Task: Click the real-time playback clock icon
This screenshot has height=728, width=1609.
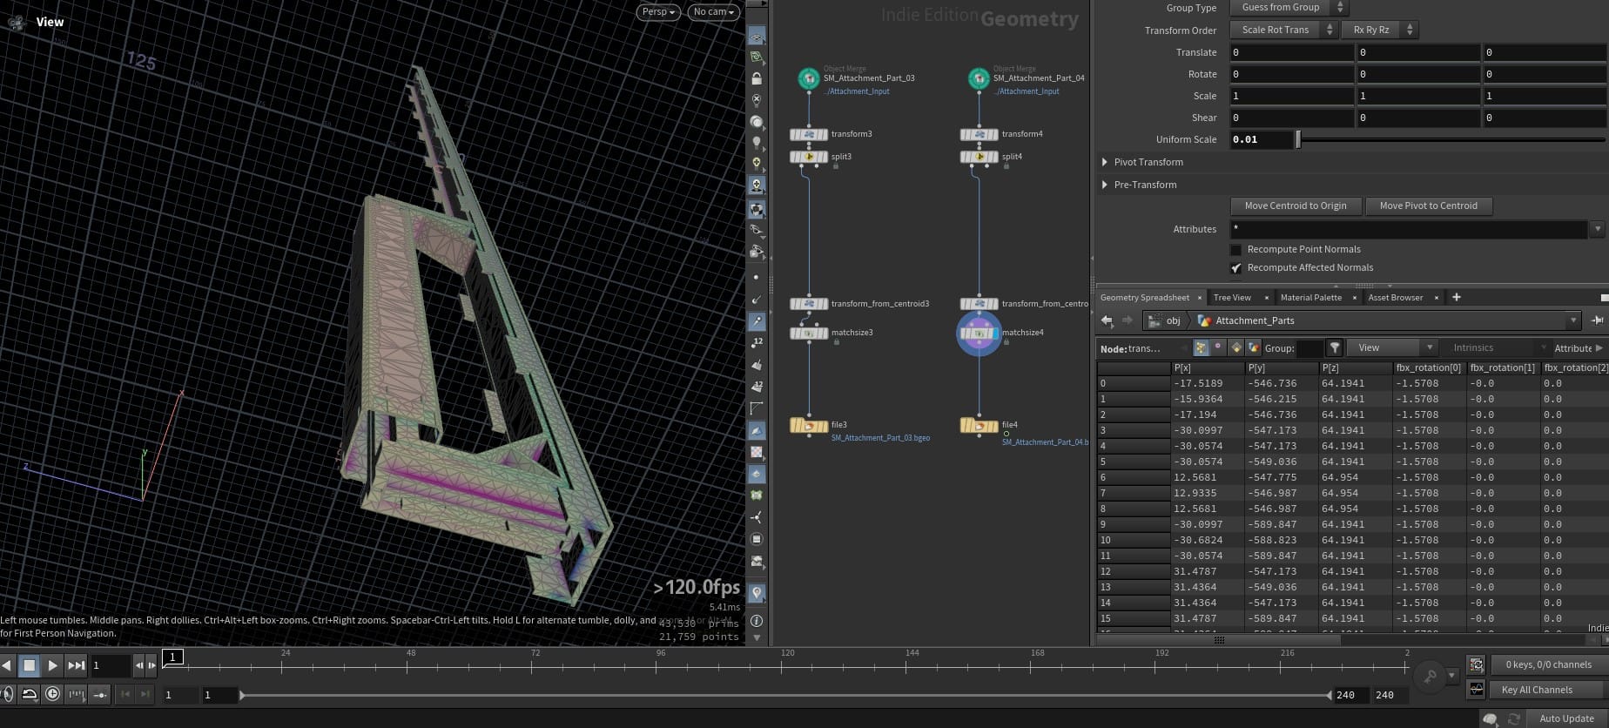Action: click(52, 694)
